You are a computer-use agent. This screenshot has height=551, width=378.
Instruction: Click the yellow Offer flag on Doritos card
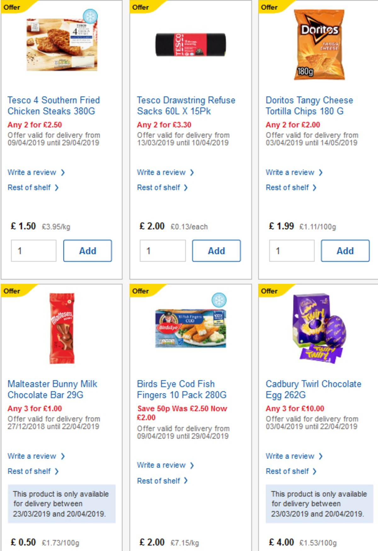point(270,7)
